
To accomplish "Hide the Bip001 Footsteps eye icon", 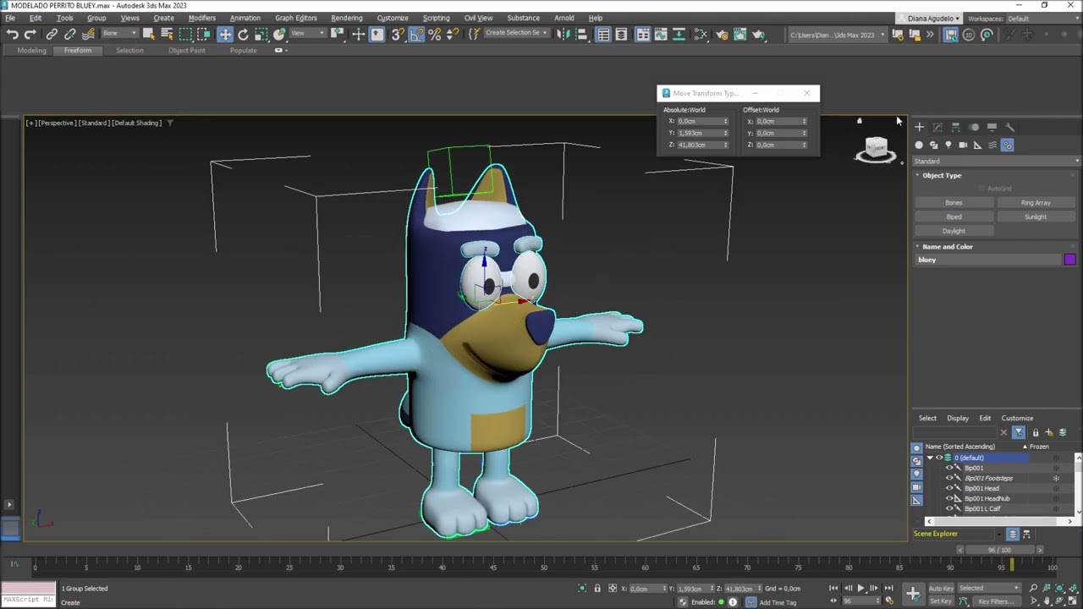I will [x=949, y=478].
